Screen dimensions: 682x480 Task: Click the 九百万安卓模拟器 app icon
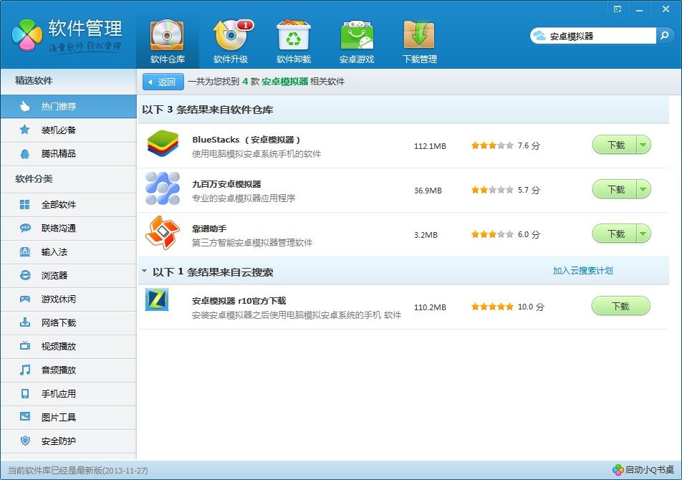163,188
